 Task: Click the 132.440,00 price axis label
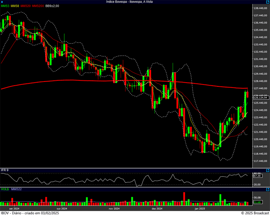261,52
